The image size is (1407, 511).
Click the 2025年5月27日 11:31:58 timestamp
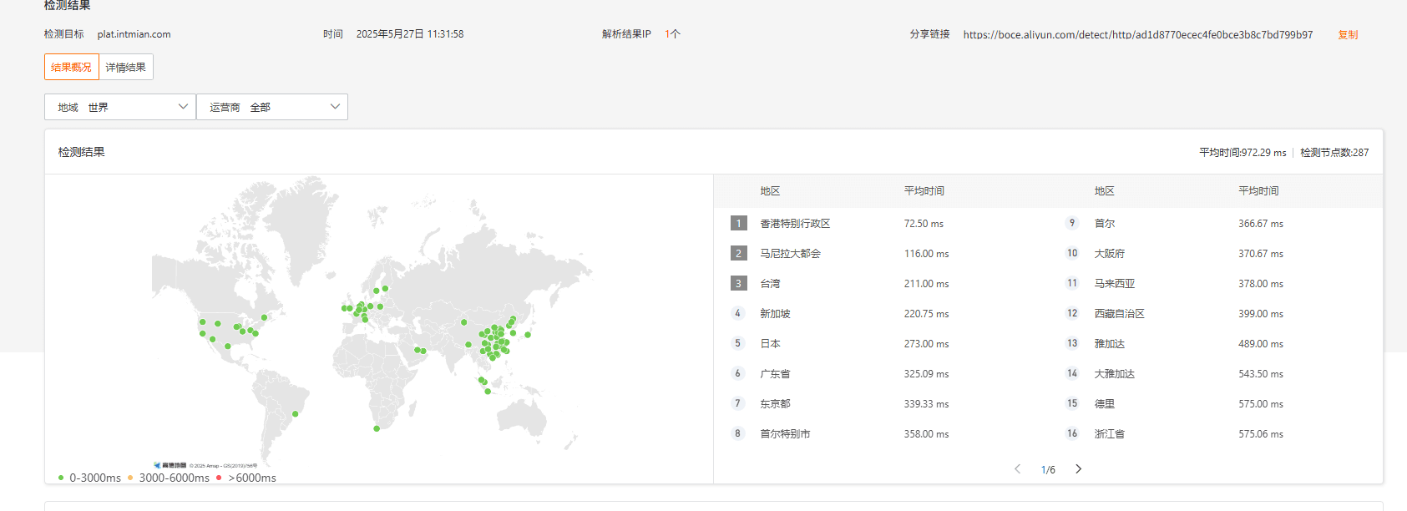[x=409, y=34]
